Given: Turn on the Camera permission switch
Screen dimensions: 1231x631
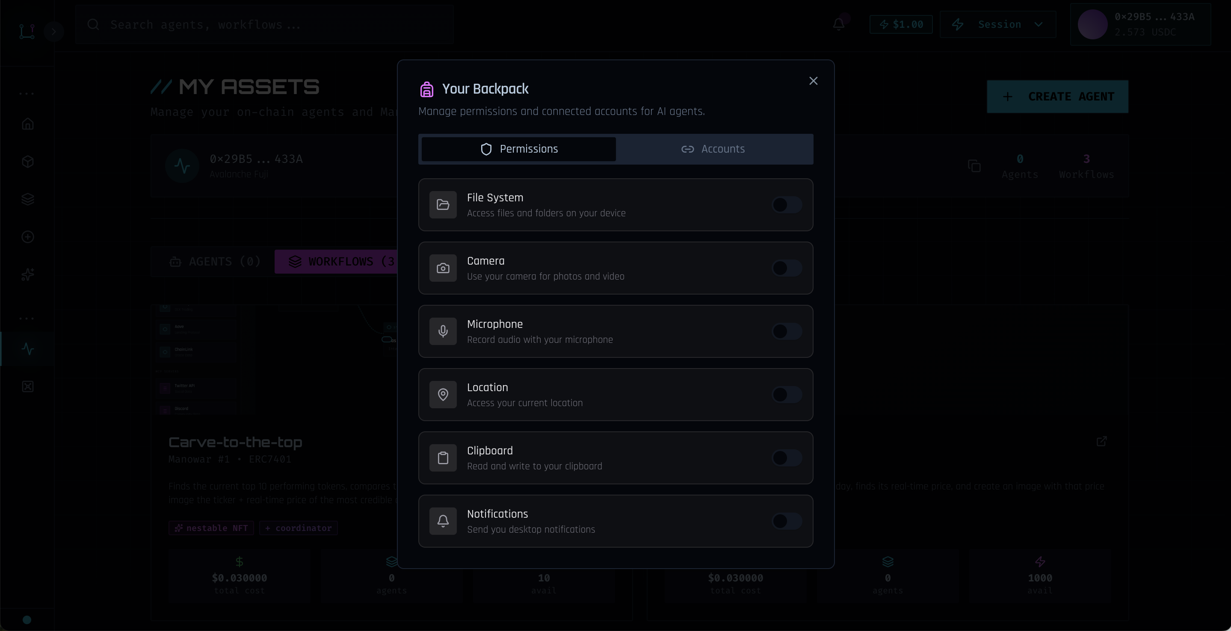Looking at the screenshot, I should 787,268.
